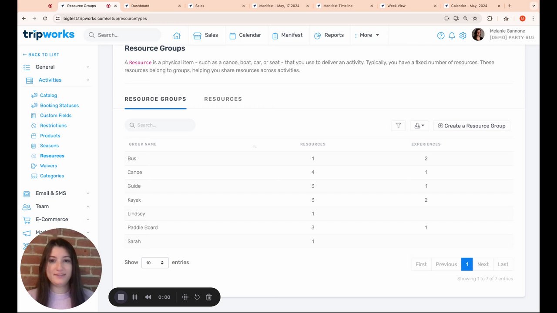Bookmark this page with the star icon
This screenshot has height=313, width=557.
(x=475, y=18)
